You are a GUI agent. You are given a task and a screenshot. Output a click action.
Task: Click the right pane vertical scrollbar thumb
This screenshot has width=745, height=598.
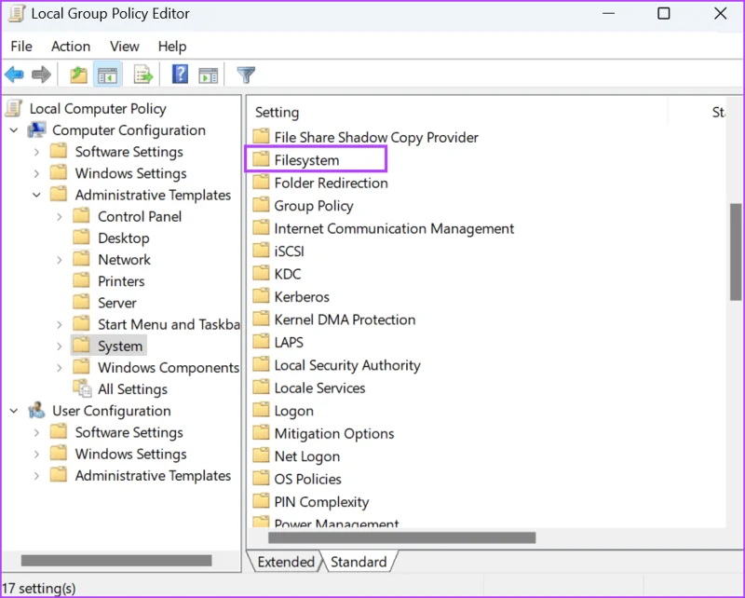tap(736, 251)
